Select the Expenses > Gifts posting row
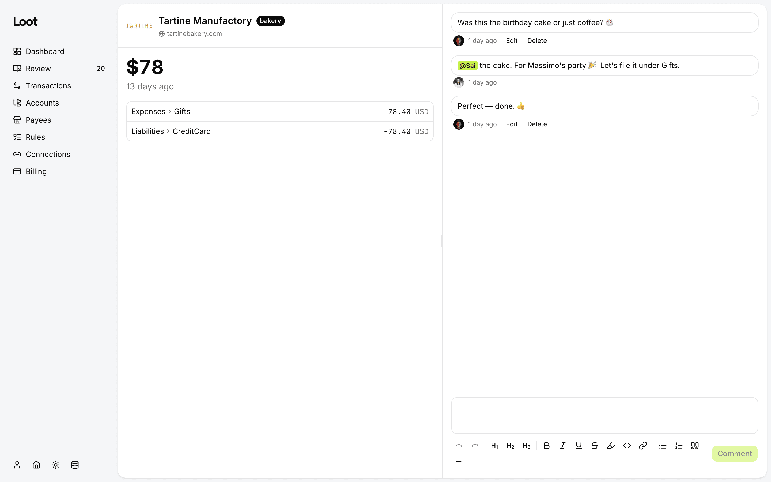The width and height of the screenshot is (771, 482). coord(280,112)
